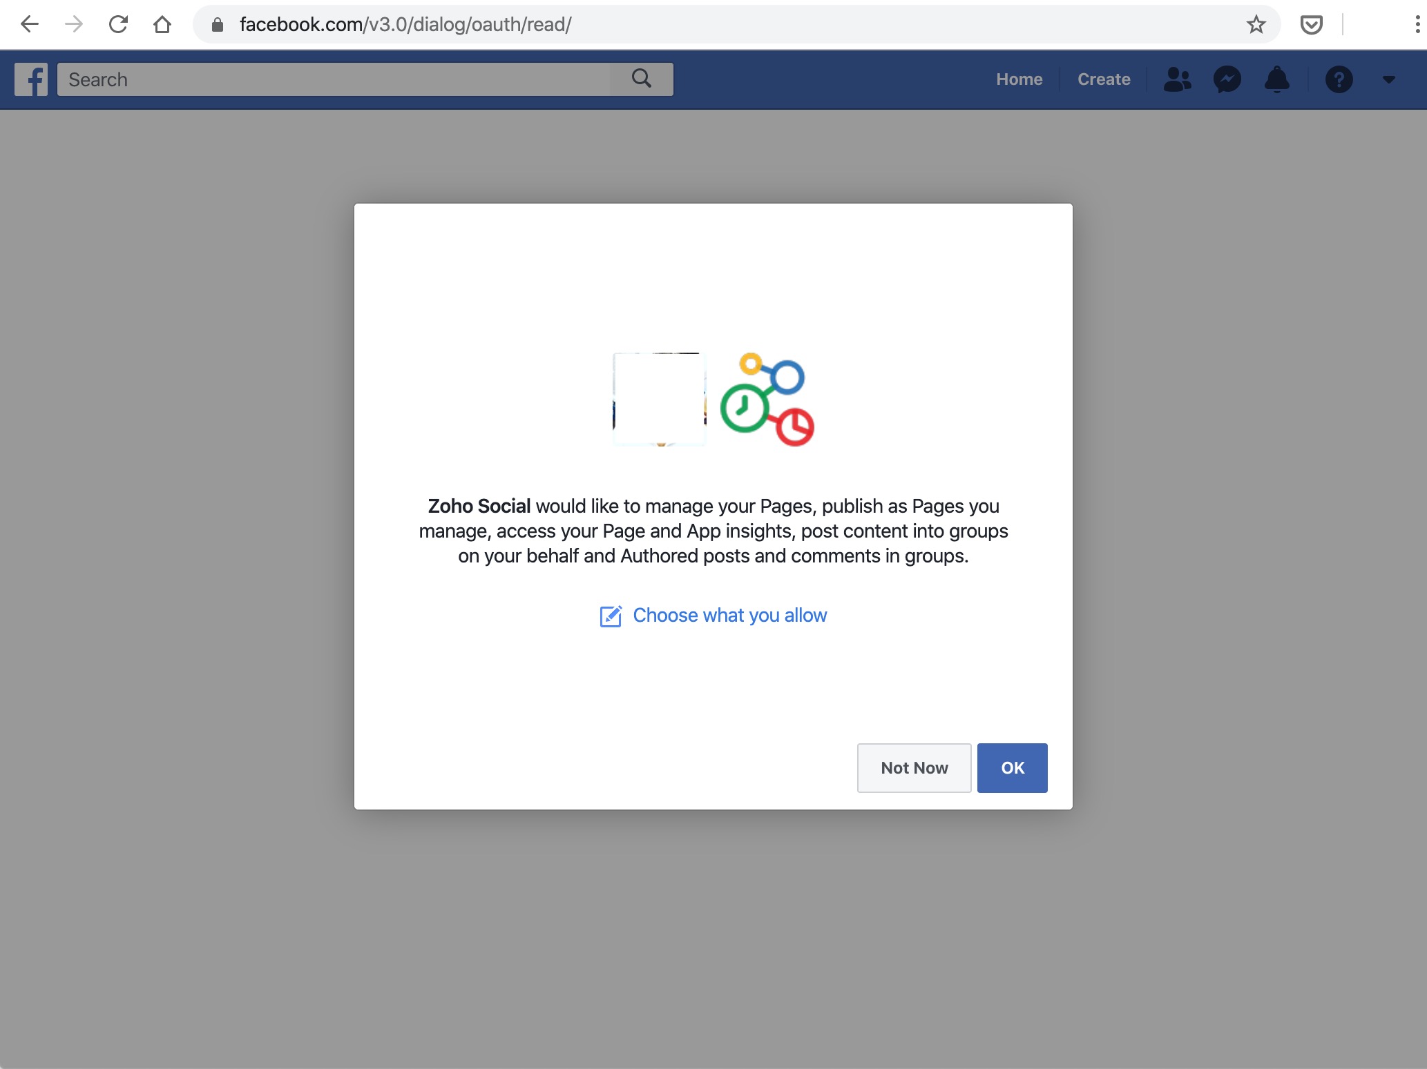Click the Messenger icon
Viewport: 1427px width, 1069px height.
tap(1227, 79)
